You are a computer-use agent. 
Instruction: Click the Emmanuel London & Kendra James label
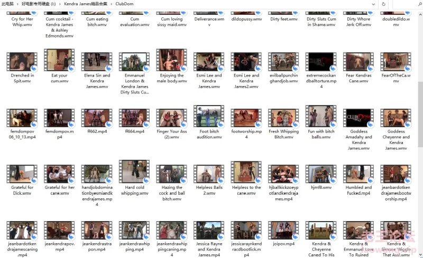coord(135,83)
